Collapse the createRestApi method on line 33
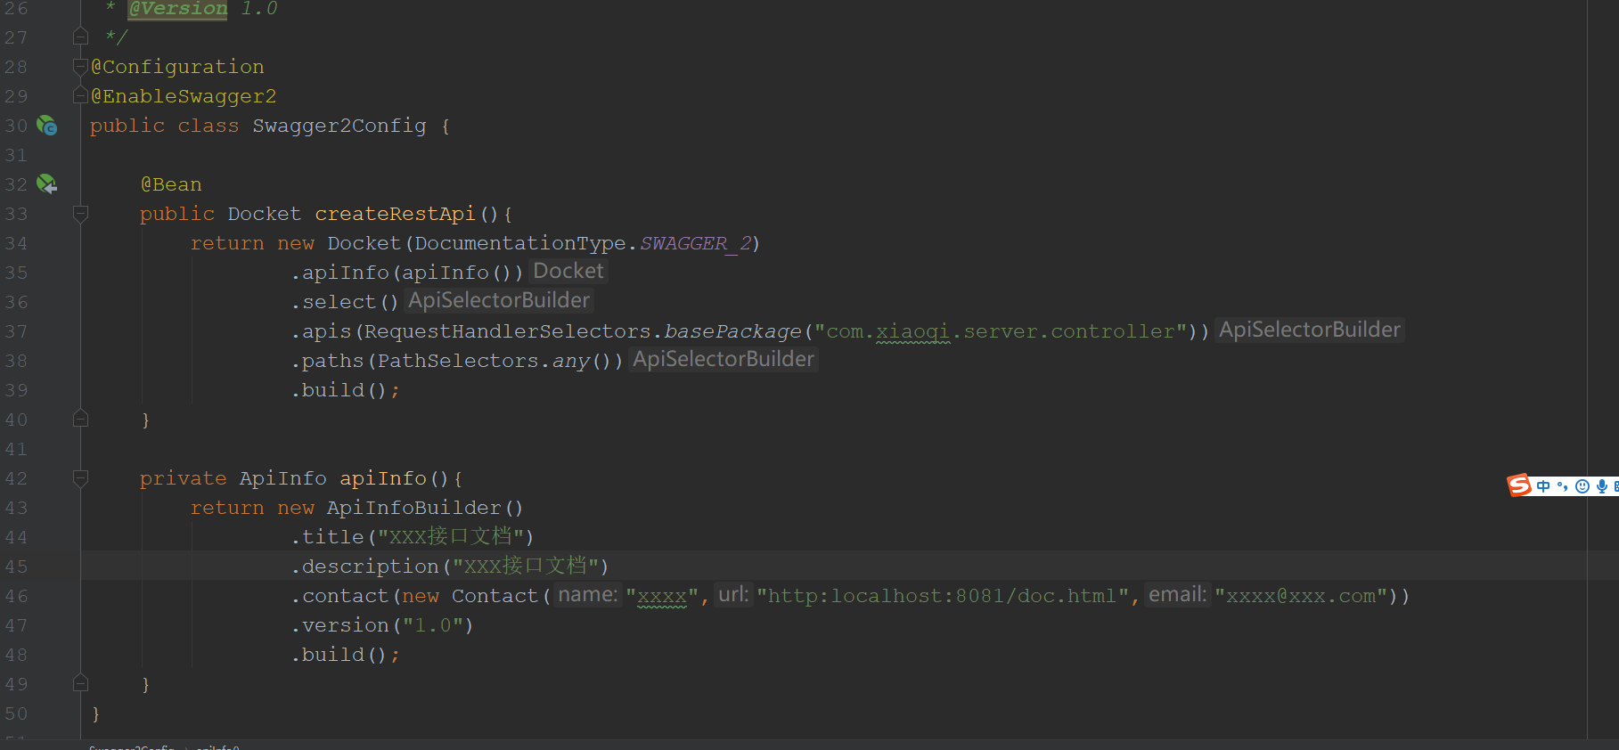This screenshot has width=1619, height=750. tap(80, 213)
